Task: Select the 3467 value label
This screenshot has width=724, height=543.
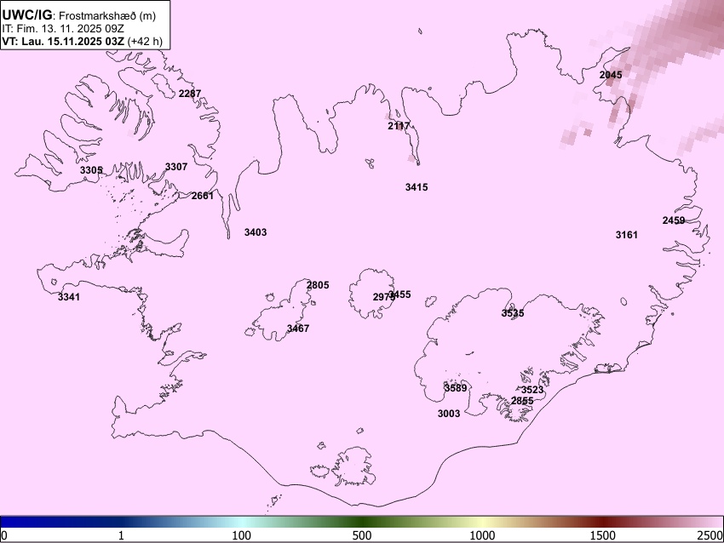Action: pos(298,329)
